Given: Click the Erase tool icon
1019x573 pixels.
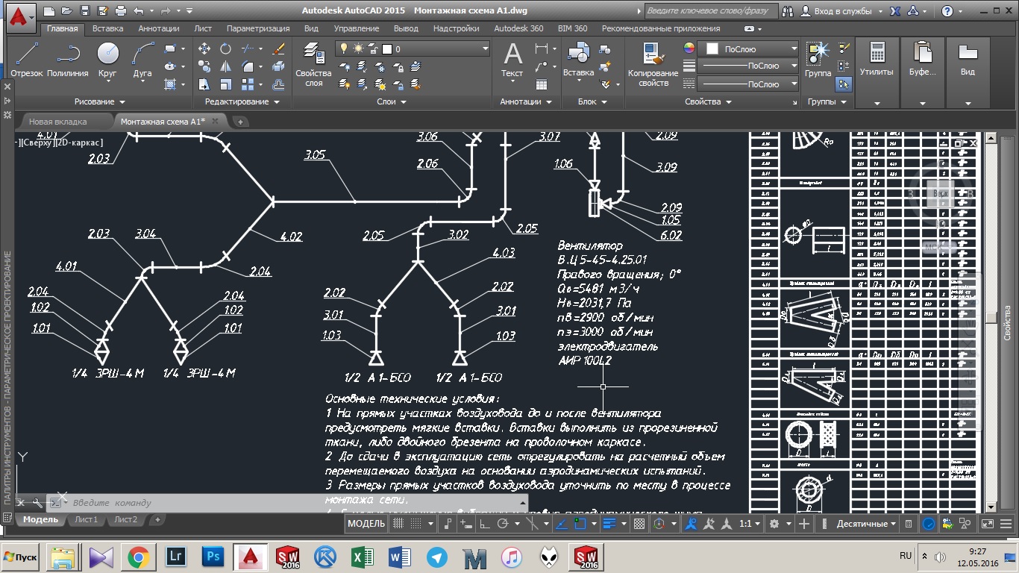Looking at the screenshot, I should pyautogui.click(x=279, y=48).
